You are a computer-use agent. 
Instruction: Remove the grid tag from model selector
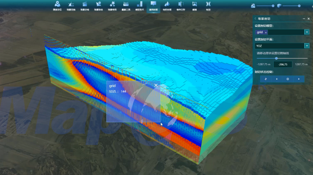(x=266, y=32)
